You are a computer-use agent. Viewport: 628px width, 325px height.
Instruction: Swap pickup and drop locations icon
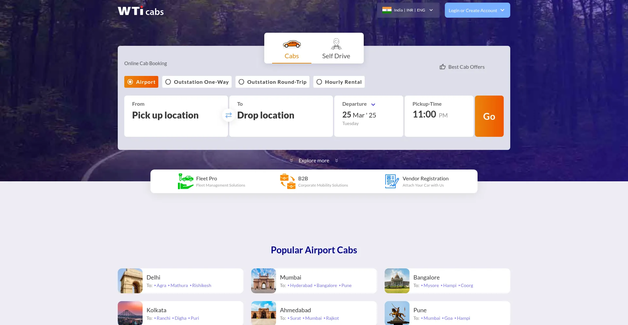point(229,115)
